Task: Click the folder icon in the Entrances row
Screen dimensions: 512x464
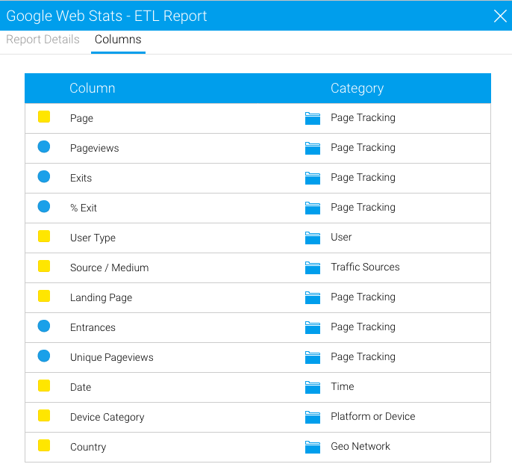Action: [x=313, y=328]
